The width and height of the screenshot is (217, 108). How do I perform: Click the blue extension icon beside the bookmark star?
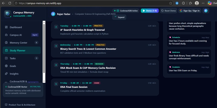click(x=177, y=3)
